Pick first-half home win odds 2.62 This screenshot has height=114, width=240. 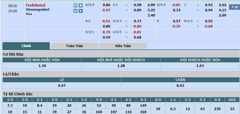(x=222, y=5)
